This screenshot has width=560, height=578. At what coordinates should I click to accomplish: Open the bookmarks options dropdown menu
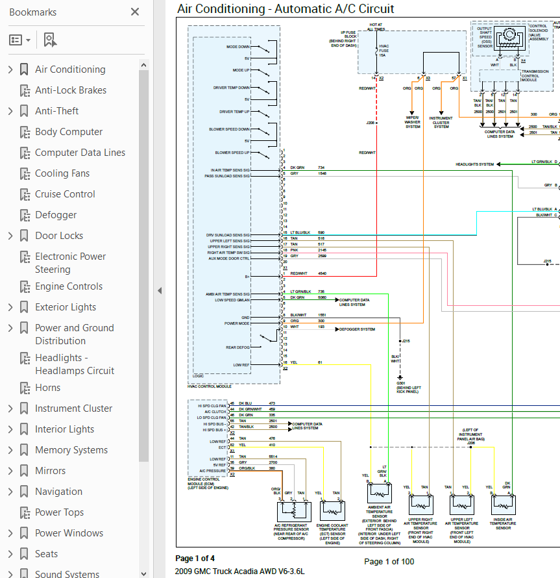pyautogui.click(x=20, y=40)
